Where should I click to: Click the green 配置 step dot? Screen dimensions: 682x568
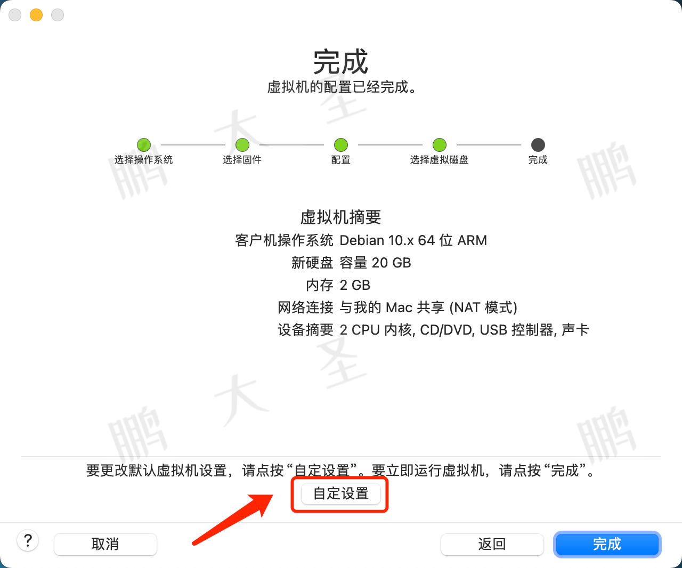341,144
